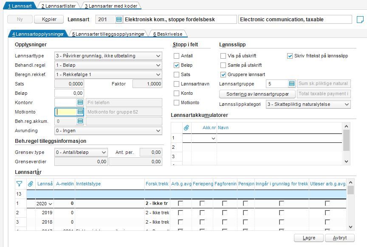367x247 pixels.
Task: Click Sortering av lønnsartgrupper button
Action: tap(257, 94)
